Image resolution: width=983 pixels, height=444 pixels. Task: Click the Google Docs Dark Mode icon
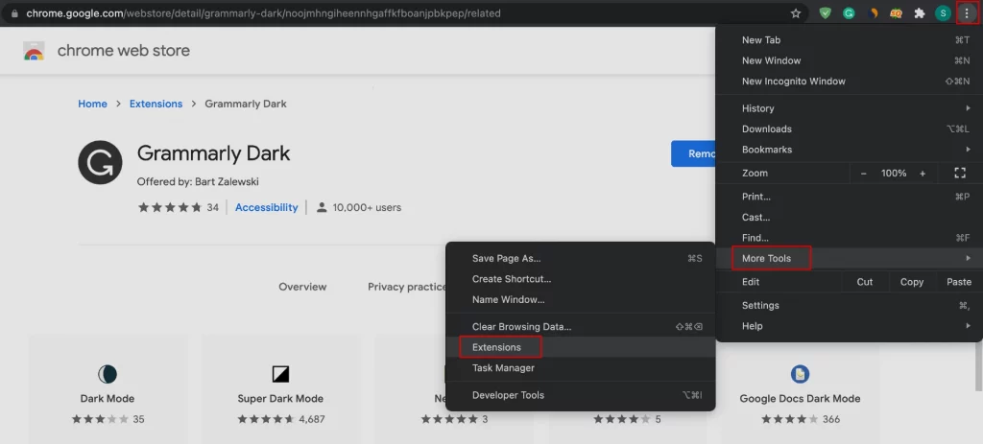[800, 375]
